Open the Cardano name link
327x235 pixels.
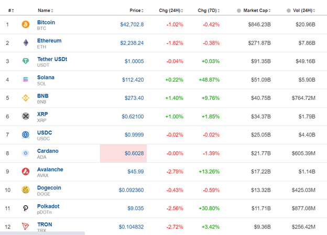(48, 151)
